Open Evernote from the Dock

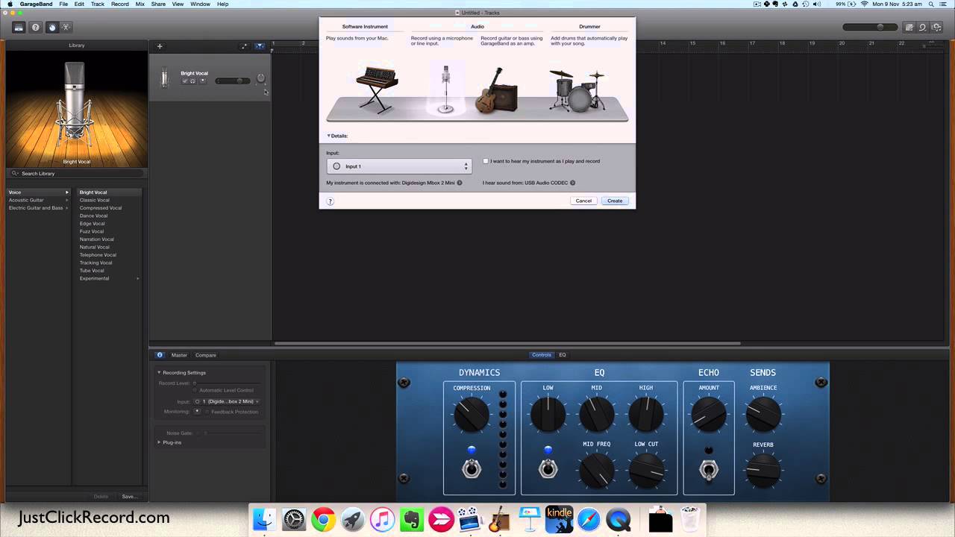411,519
